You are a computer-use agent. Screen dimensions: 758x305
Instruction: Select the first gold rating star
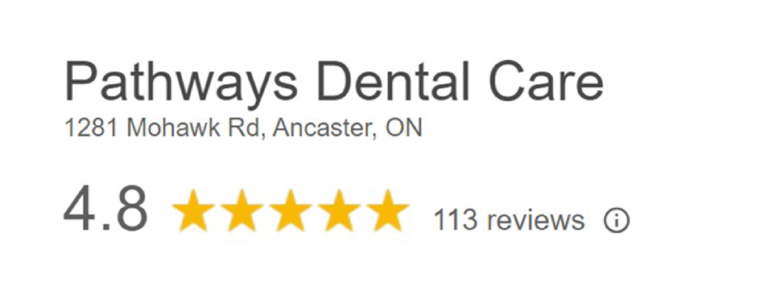pyautogui.click(x=193, y=210)
